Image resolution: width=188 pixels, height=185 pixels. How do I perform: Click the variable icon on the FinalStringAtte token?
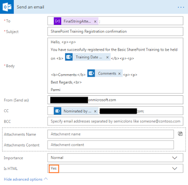click(57, 21)
